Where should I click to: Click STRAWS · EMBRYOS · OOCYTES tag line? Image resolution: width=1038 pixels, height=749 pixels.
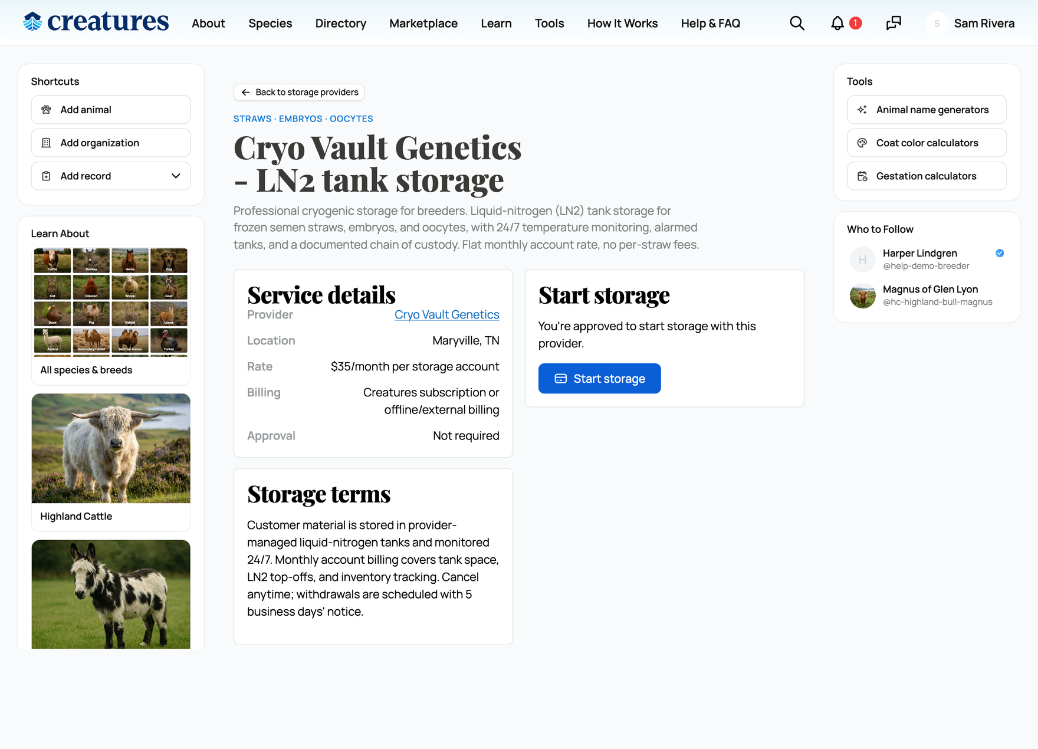[303, 119]
